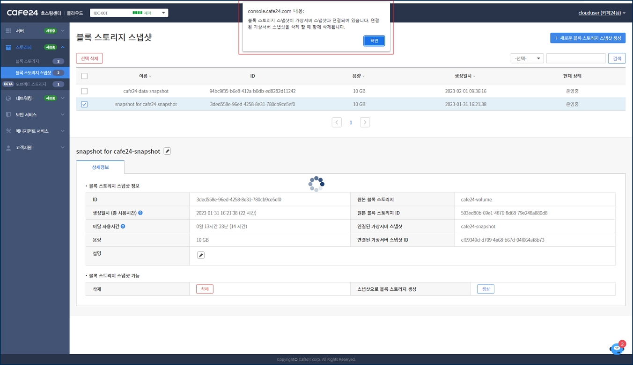Uncheck the snapshot for cafe24-snapshot checkbox
Viewport: 633px width, 365px height.
click(84, 104)
